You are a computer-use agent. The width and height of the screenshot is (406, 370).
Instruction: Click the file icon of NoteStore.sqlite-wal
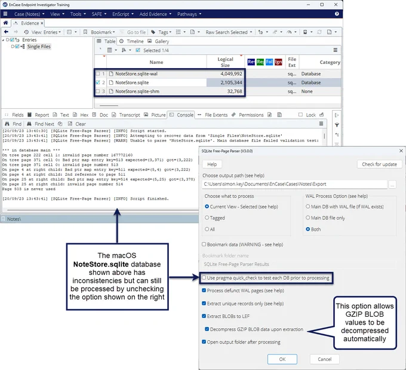click(111, 74)
